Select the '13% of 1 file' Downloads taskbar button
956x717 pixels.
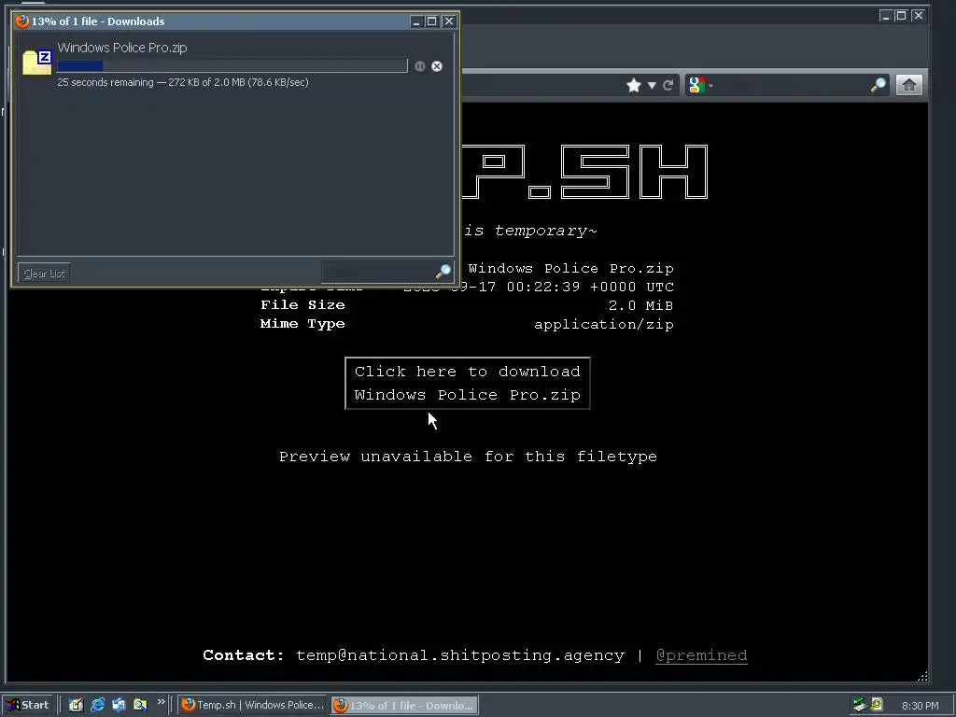coord(405,706)
